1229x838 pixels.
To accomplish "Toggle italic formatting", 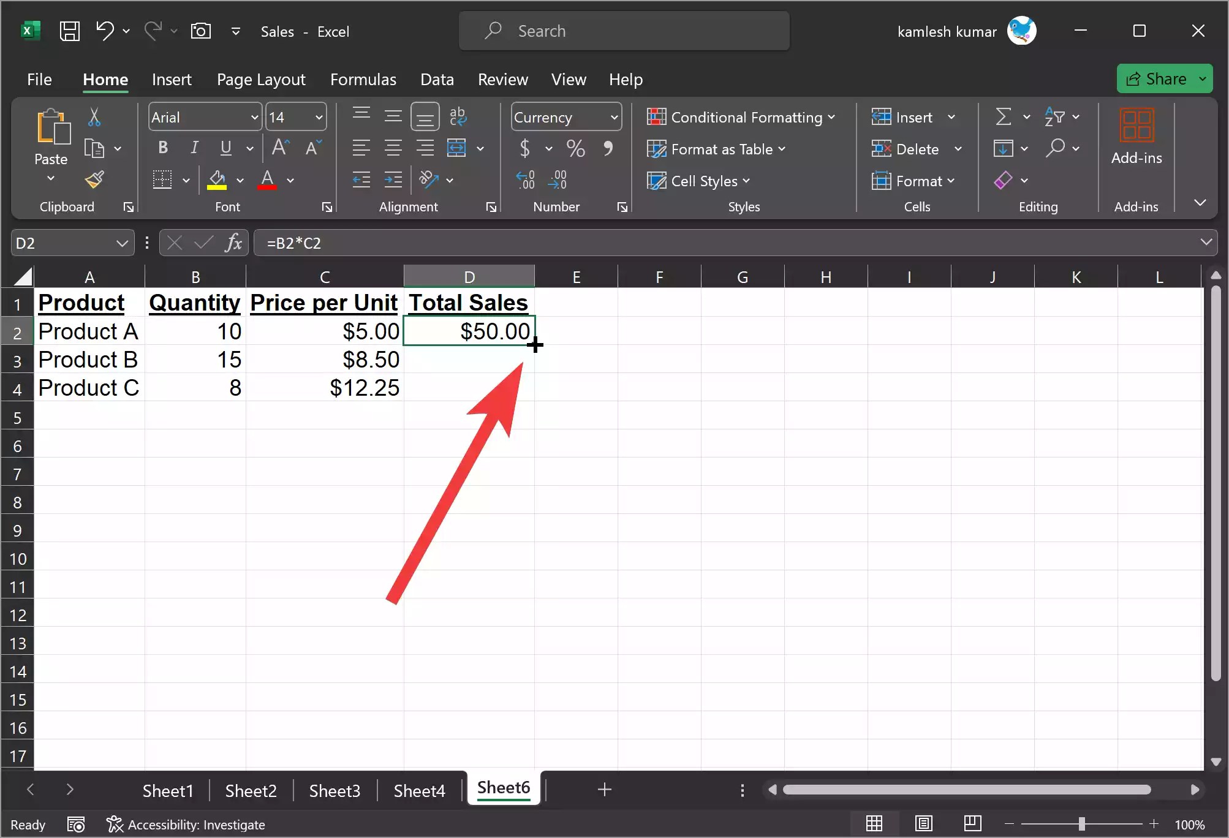I will (194, 148).
